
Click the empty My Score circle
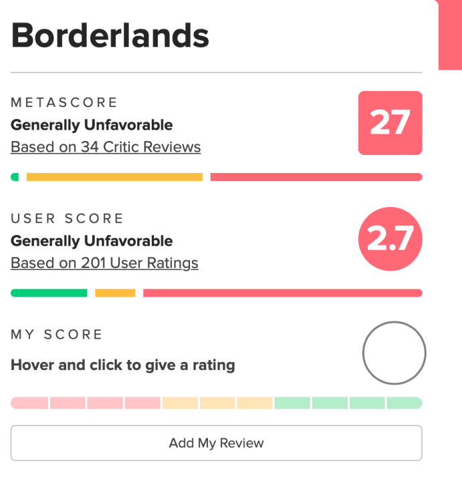click(x=394, y=354)
